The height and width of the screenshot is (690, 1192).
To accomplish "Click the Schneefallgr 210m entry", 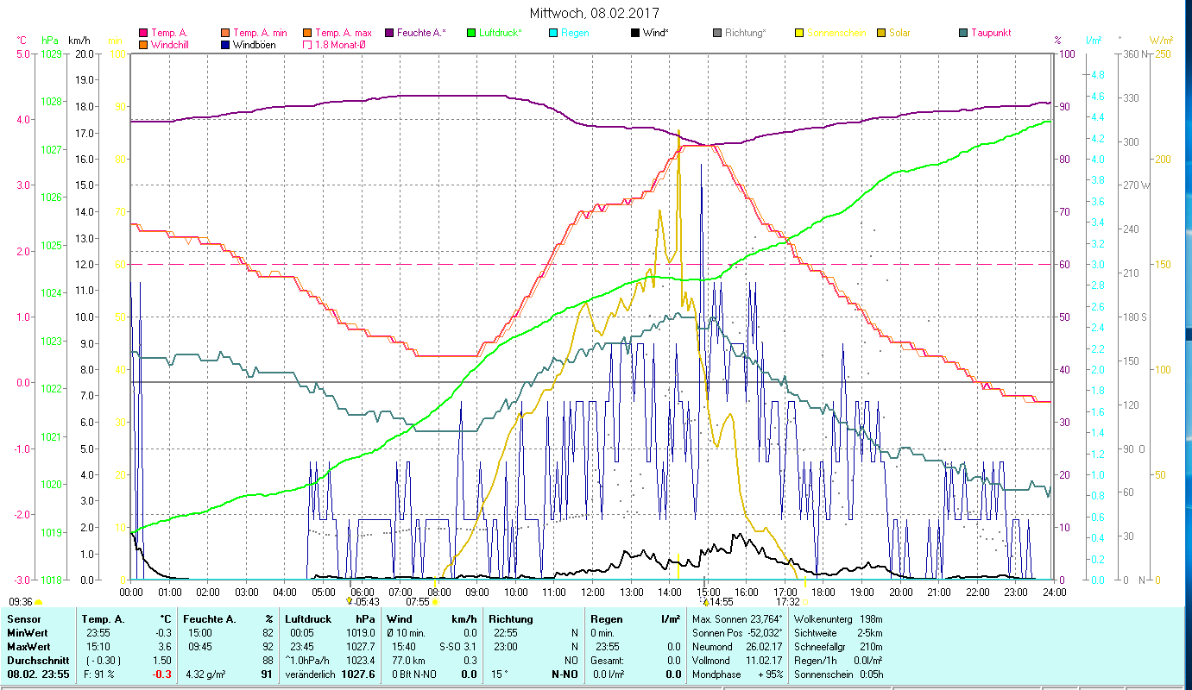I will (838, 647).
